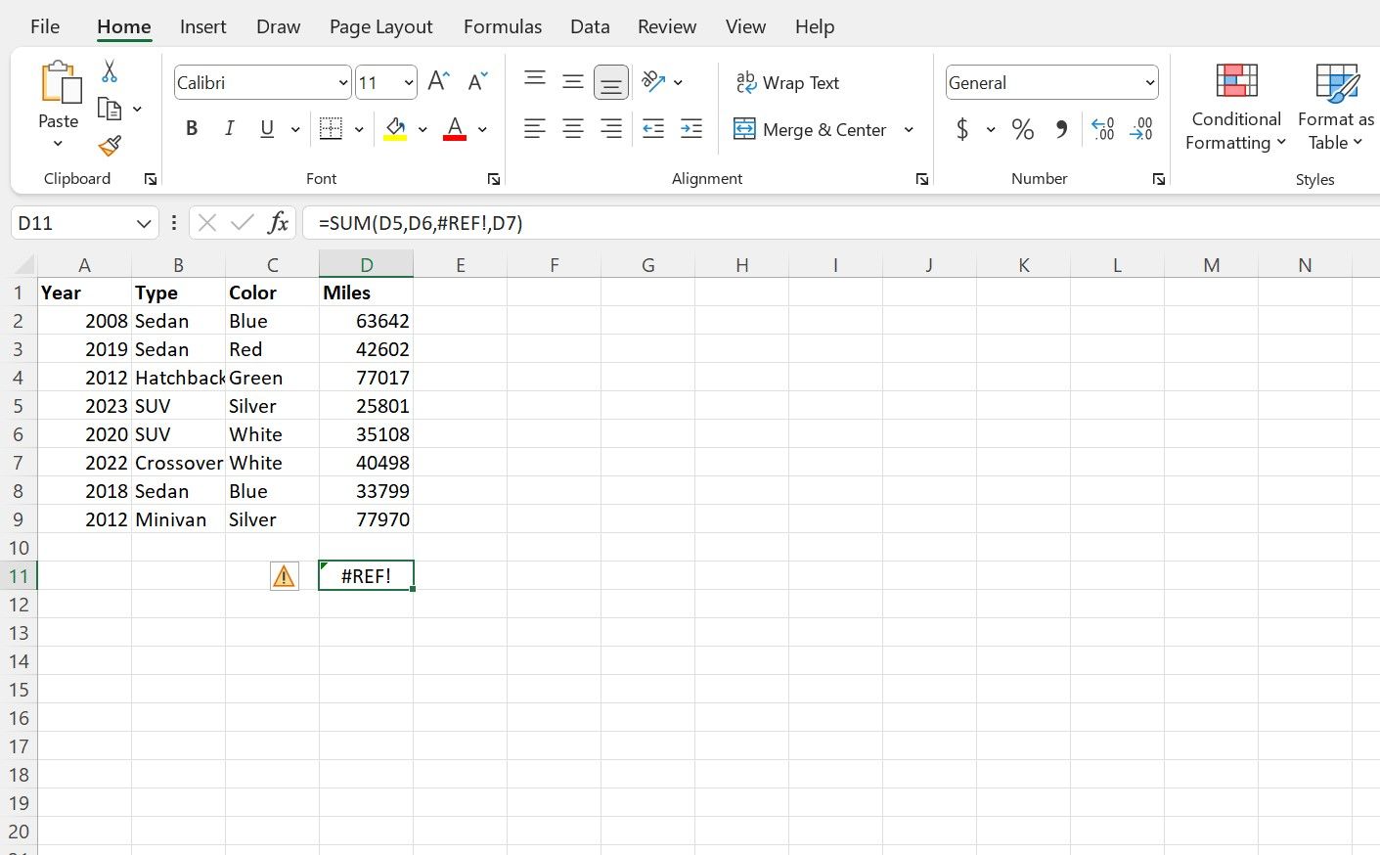
Task: Click the Copy icon
Action: click(108, 108)
